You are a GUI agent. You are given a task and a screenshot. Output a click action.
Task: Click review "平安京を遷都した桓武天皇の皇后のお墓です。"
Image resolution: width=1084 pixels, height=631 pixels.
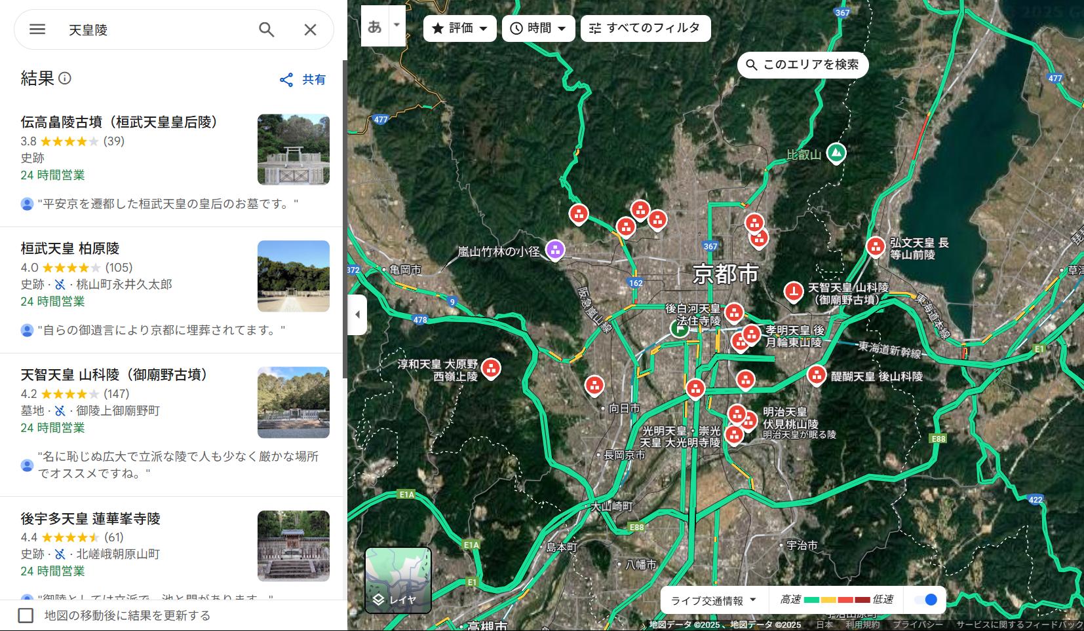[168, 204]
